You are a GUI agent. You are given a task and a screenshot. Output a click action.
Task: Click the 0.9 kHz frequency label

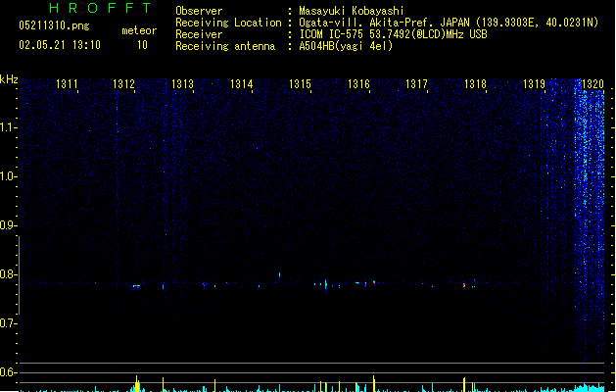click(8, 225)
